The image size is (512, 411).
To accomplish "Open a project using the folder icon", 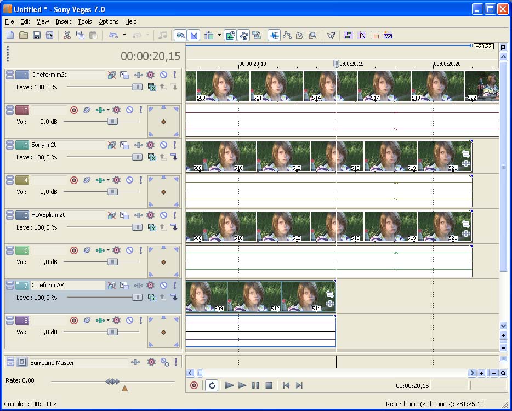I will click(x=23, y=35).
